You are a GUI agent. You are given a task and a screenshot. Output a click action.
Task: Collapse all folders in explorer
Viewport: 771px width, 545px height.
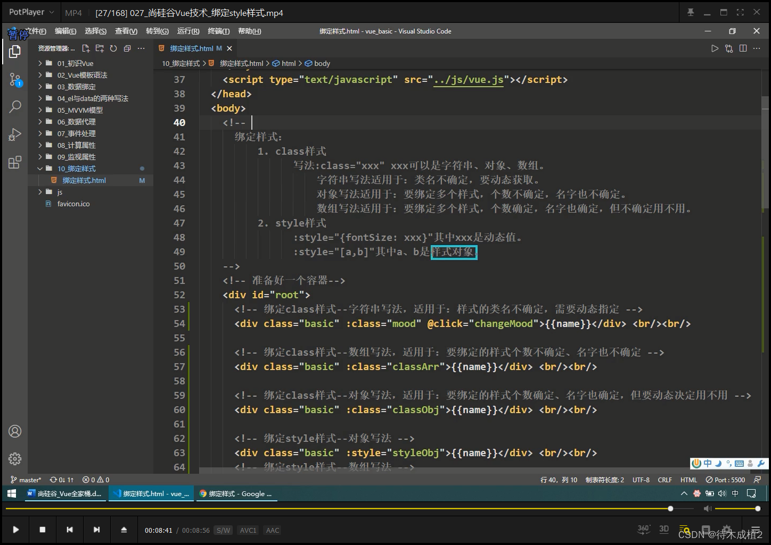(127, 48)
